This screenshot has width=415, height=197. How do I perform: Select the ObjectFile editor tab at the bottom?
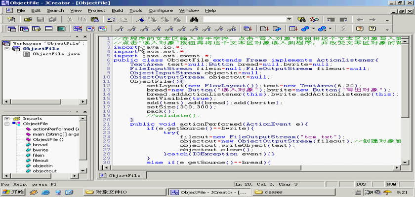point(122,175)
